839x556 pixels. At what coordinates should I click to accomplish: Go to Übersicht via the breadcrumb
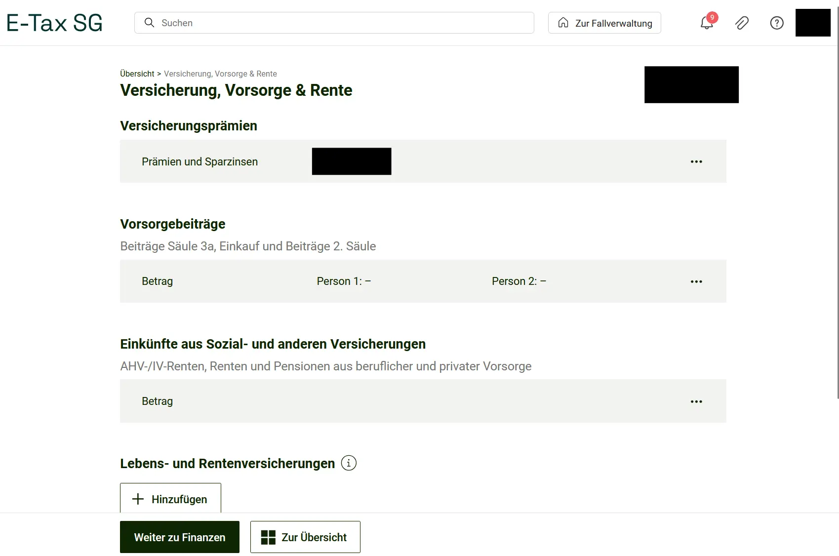point(137,74)
